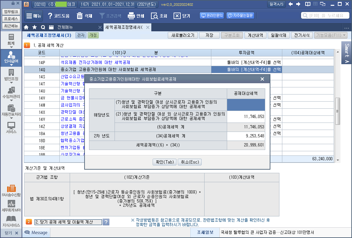Screen dimensions: 352x238
Task: Expand the 기능모음(F11) dropdown
Action: pyautogui.click(x=331, y=35)
